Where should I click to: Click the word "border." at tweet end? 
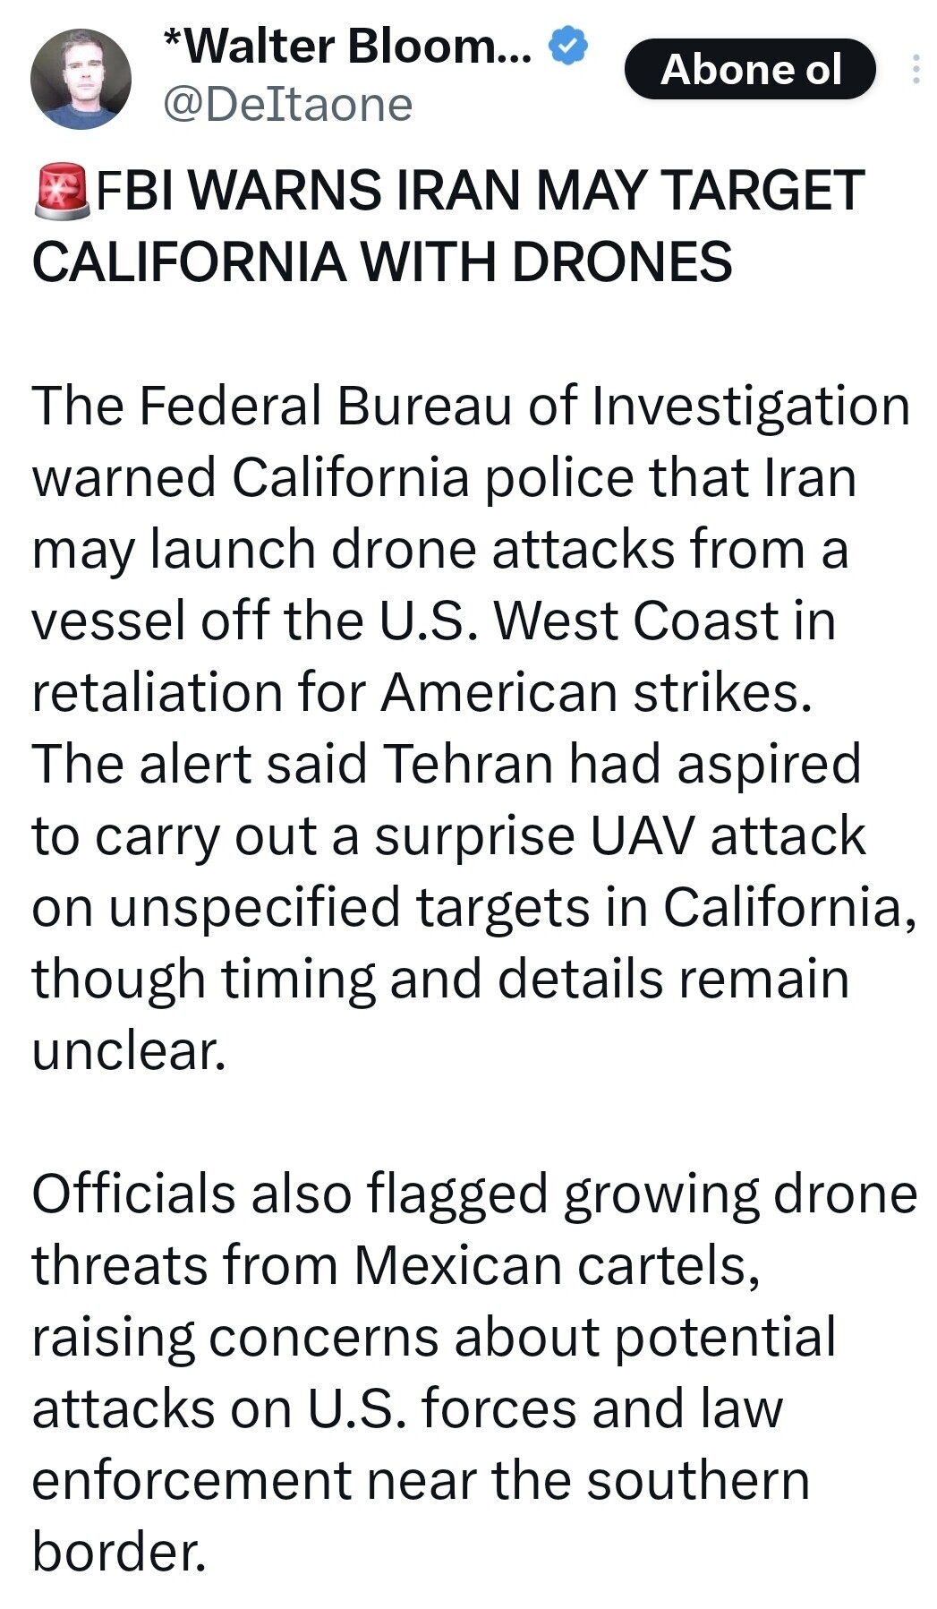tap(119, 1552)
